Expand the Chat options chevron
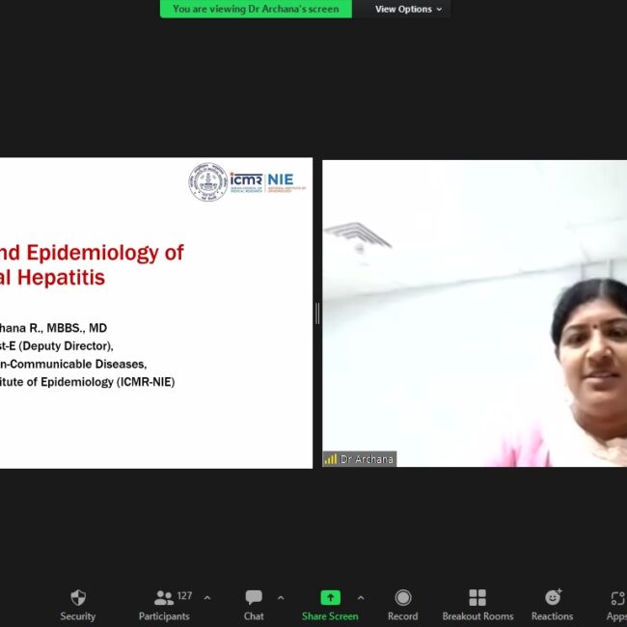This screenshot has height=627, width=627. [281, 598]
